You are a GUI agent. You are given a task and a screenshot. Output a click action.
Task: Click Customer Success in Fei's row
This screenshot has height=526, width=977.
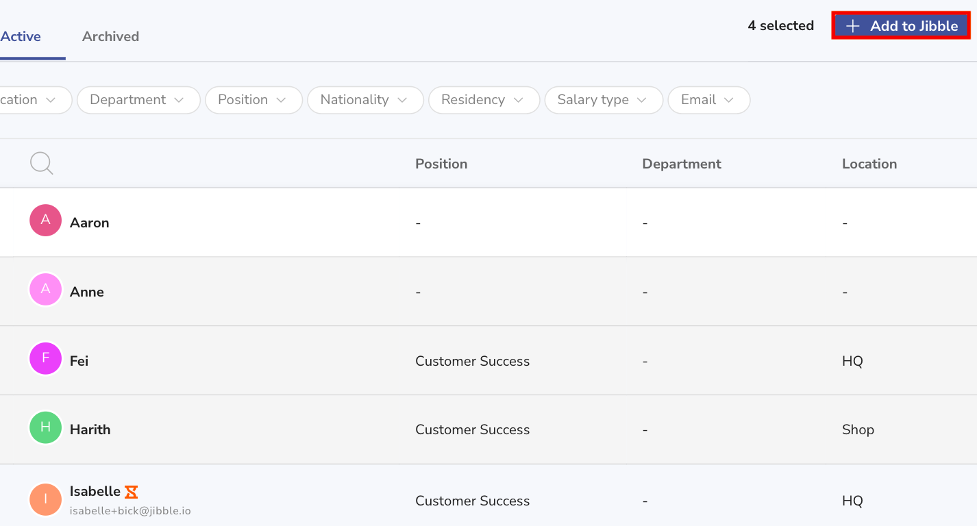point(473,361)
